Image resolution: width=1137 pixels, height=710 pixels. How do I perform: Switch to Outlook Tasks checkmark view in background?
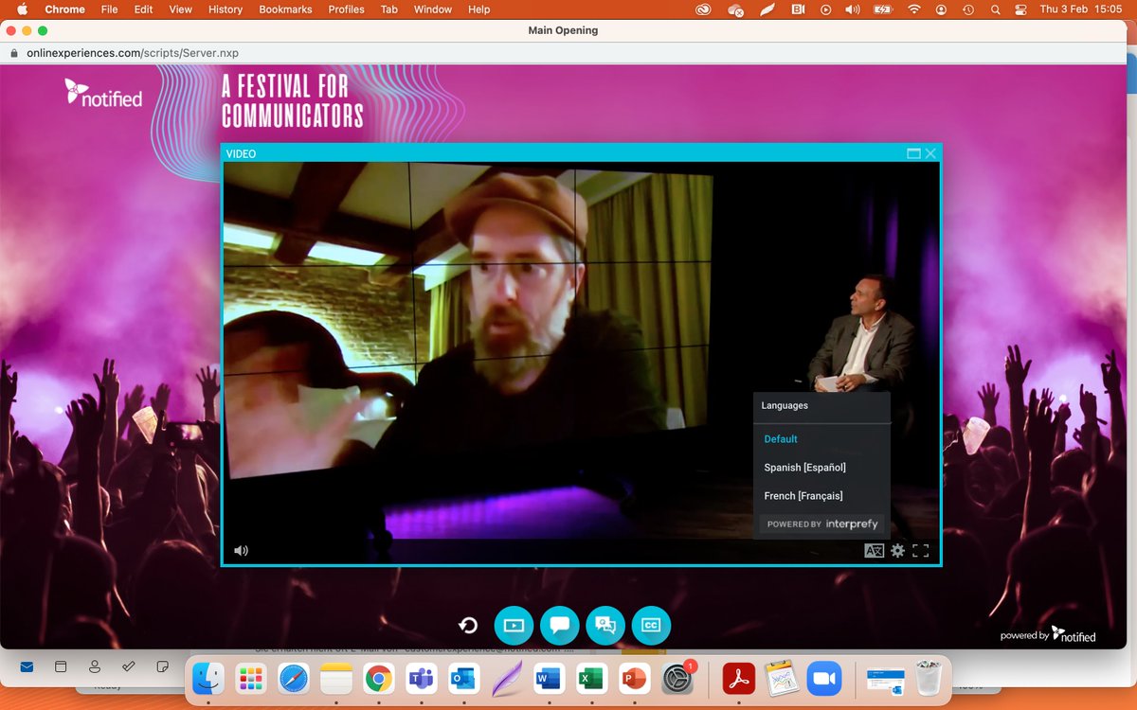[129, 666]
